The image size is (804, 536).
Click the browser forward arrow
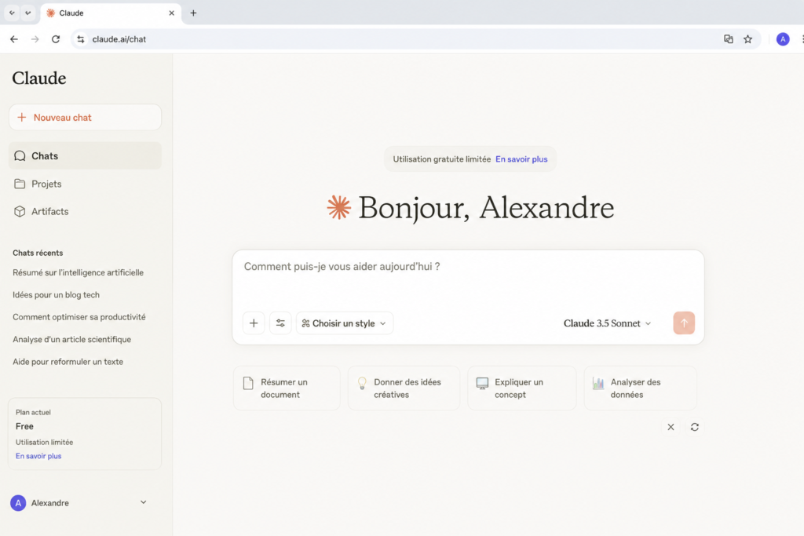35,39
